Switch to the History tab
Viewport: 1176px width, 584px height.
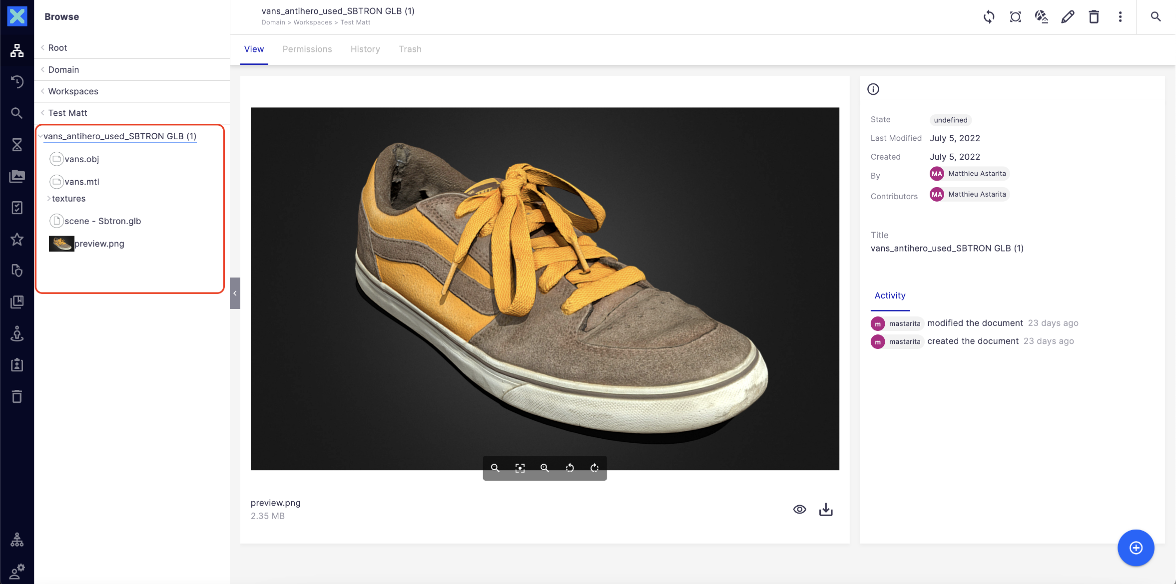(x=365, y=49)
